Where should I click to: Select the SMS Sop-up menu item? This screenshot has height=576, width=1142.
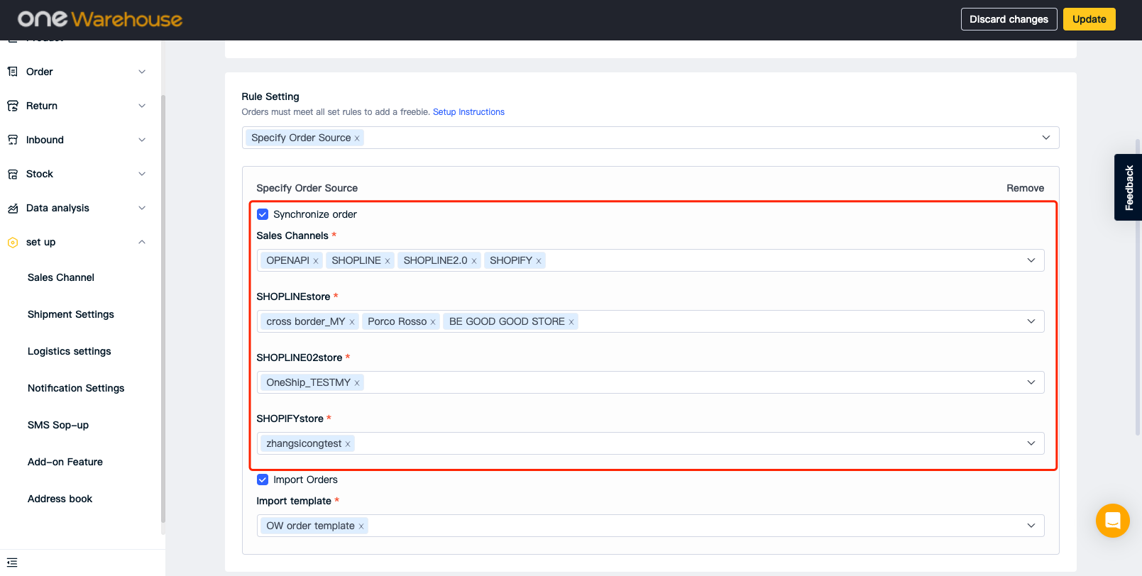(58, 425)
